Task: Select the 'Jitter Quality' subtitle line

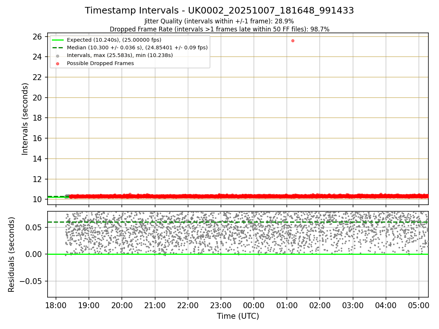Action: point(219,21)
